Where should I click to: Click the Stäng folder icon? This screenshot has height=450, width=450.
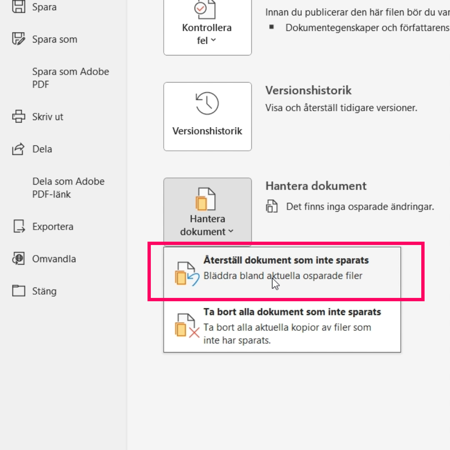[19, 291]
